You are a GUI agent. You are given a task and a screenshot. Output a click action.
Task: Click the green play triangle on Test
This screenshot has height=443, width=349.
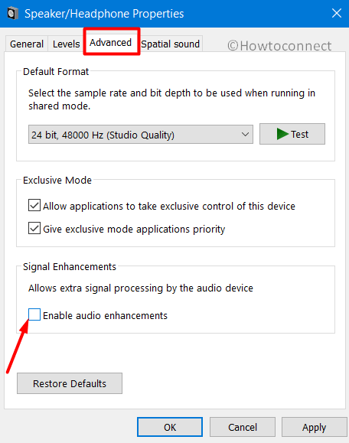pos(282,134)
